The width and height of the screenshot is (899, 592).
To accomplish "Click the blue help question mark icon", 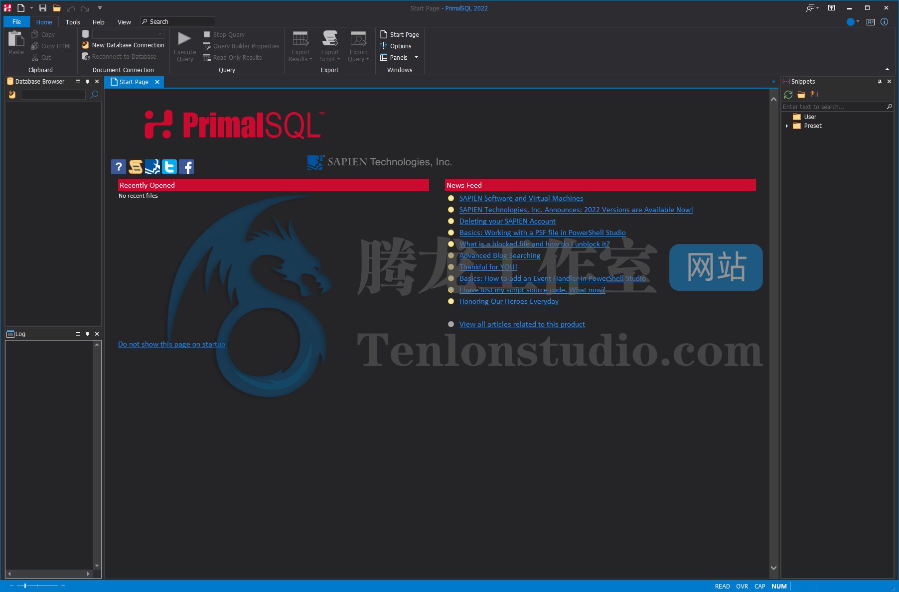I will [x=118, y=167].
